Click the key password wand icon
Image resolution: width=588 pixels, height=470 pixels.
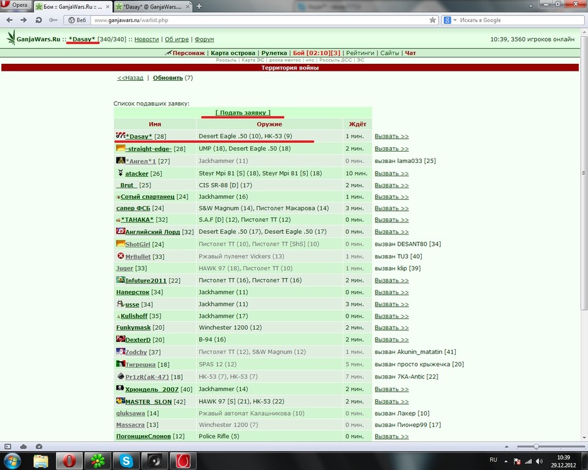point(53,20)
